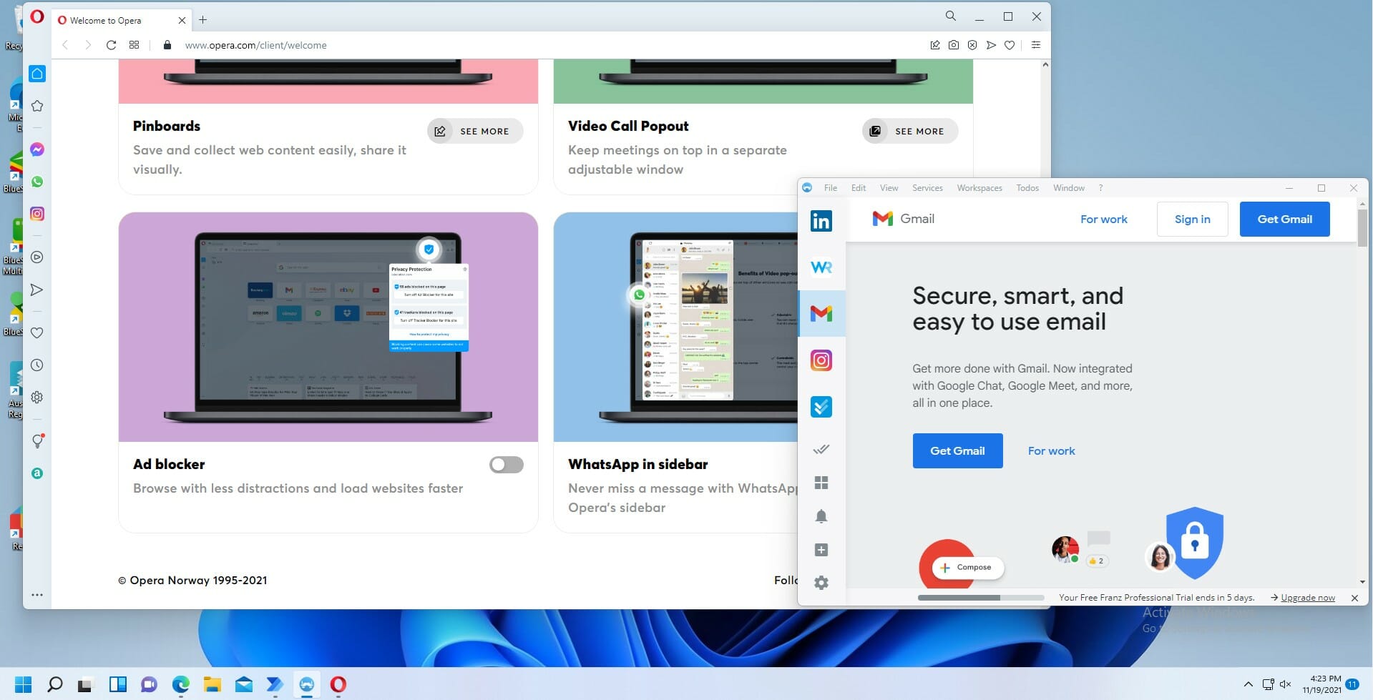Open Franz settings gear
This screenshot has width=1373, height=700.
pos(821,583)
